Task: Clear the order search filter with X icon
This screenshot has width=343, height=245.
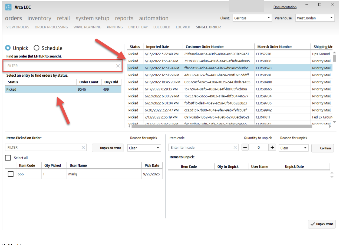Action: [x=118, y=66]
